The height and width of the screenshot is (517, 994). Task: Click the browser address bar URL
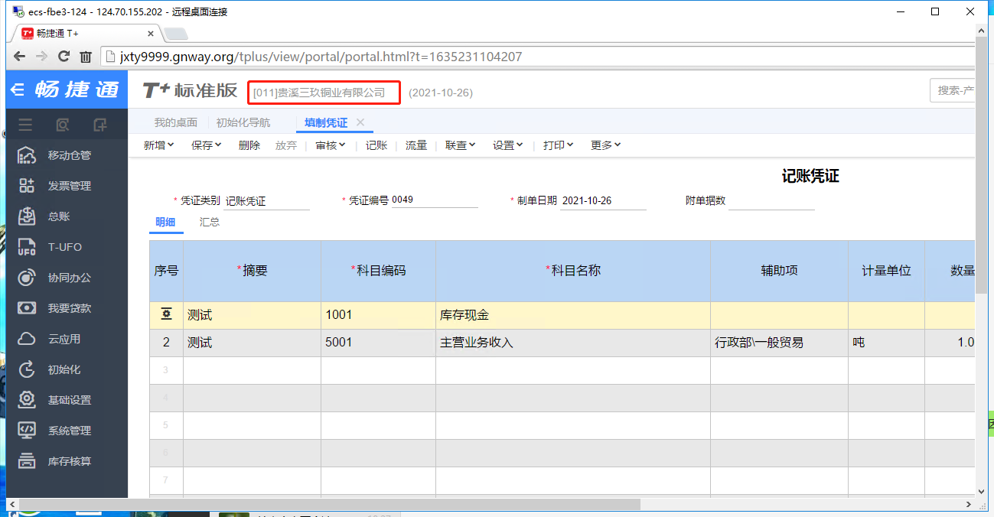point(321,57)
